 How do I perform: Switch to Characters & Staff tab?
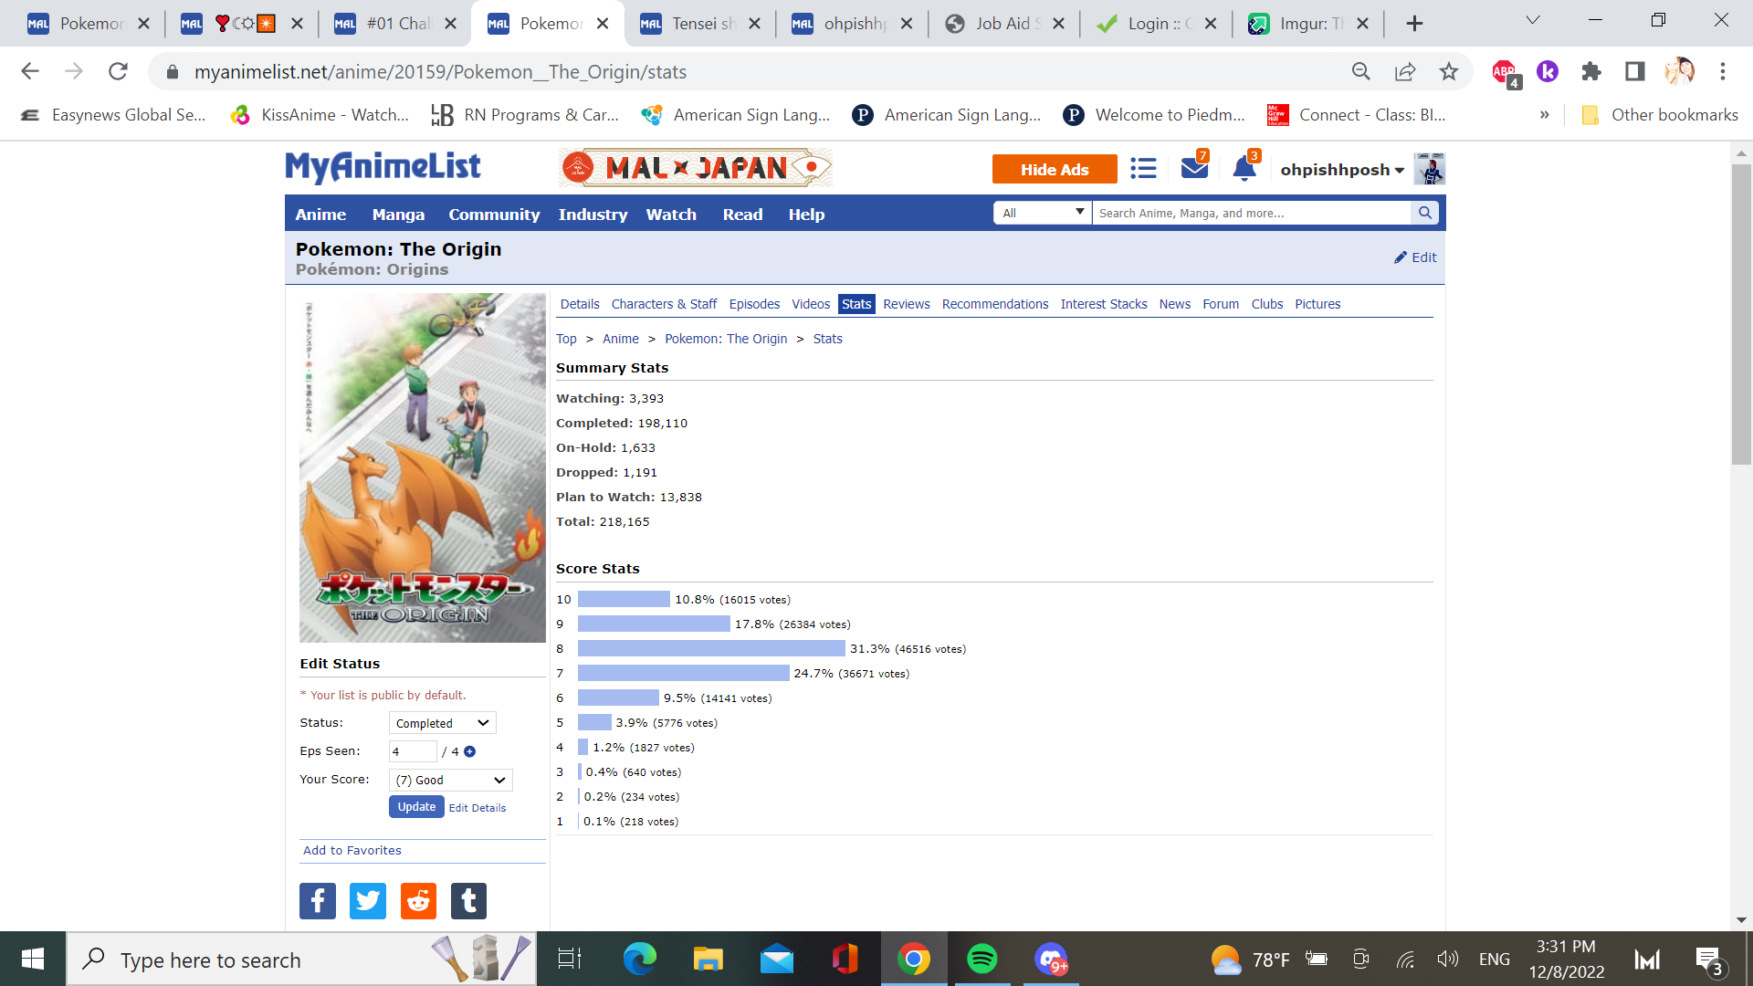coord(664,304)
